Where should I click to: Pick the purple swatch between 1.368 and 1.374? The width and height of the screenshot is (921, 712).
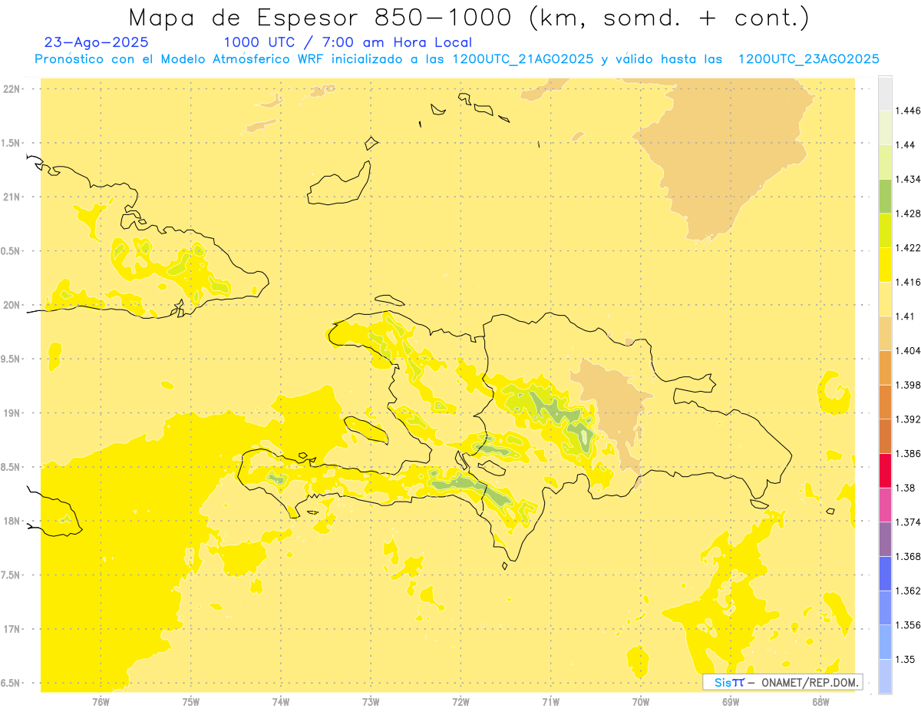885,539
